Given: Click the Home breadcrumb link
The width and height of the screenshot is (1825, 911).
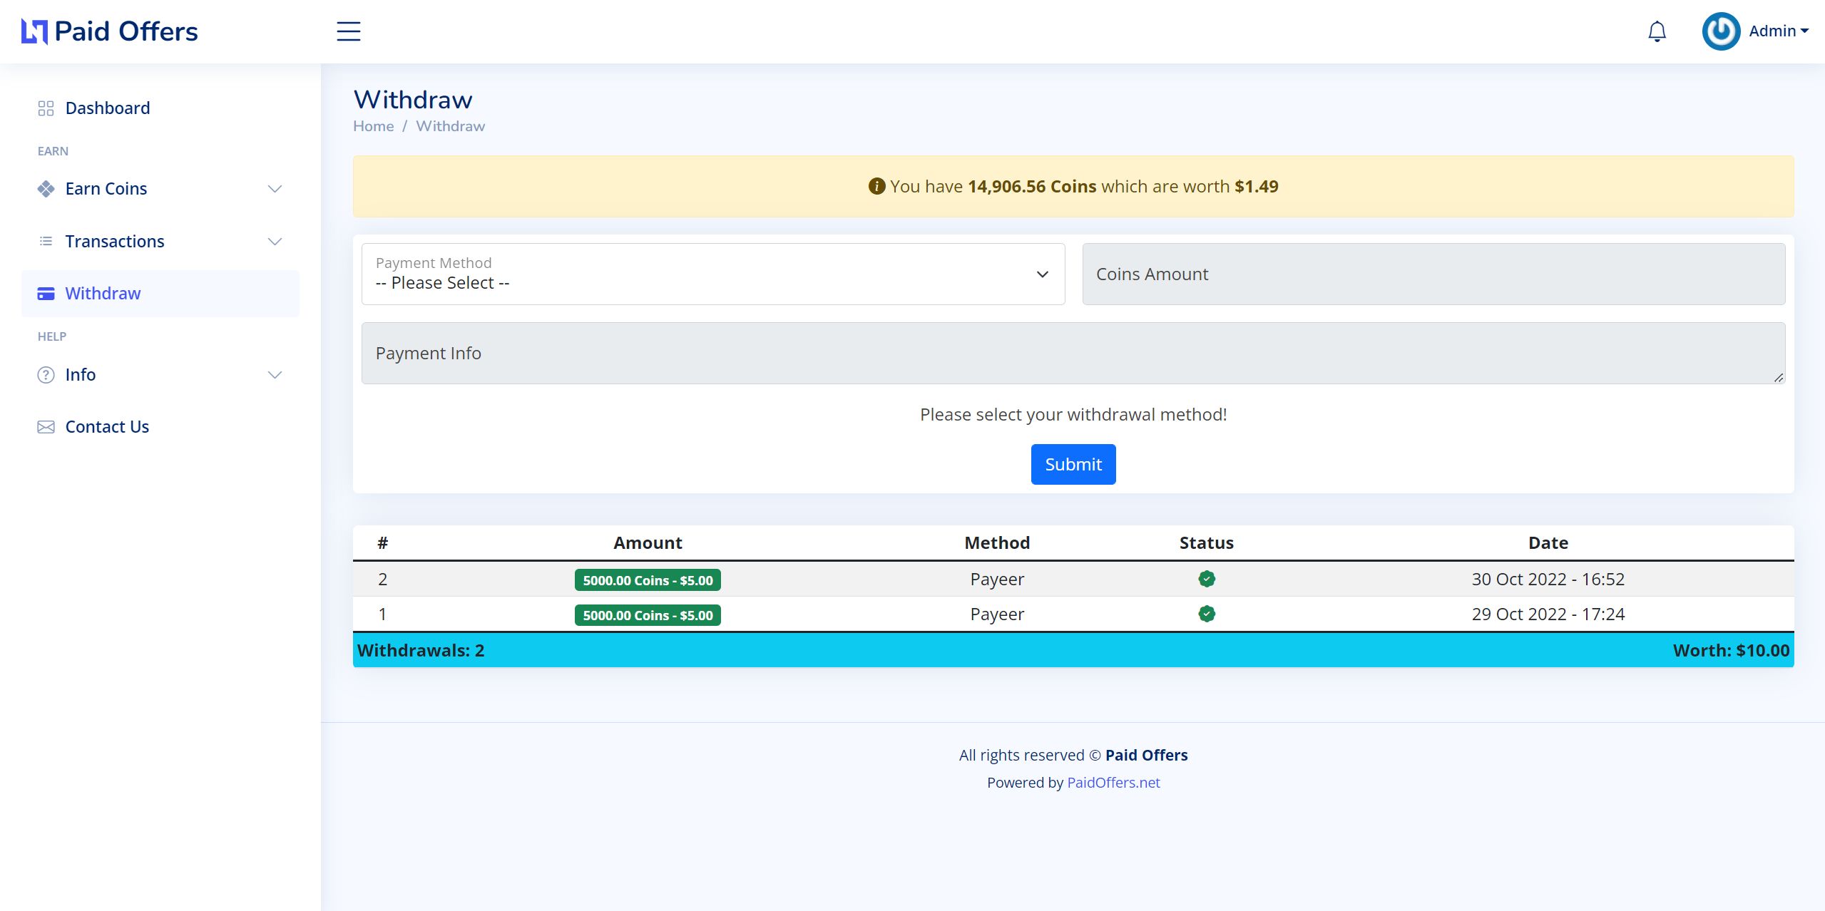Looking at the screenshot, I should tap(373, 126).
